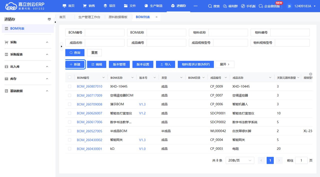Check the row BOM_260430001

tap(69, 149)
